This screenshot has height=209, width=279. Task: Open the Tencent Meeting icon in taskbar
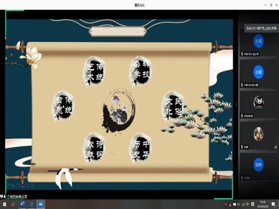coord(41,205)
